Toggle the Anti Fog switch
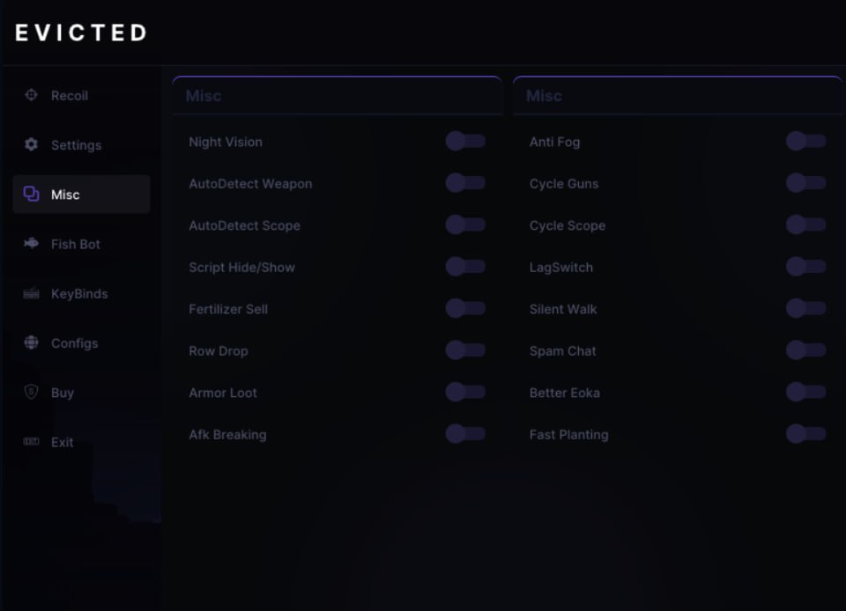The height and width of the screenshot is (611, 846). (805, 142)
